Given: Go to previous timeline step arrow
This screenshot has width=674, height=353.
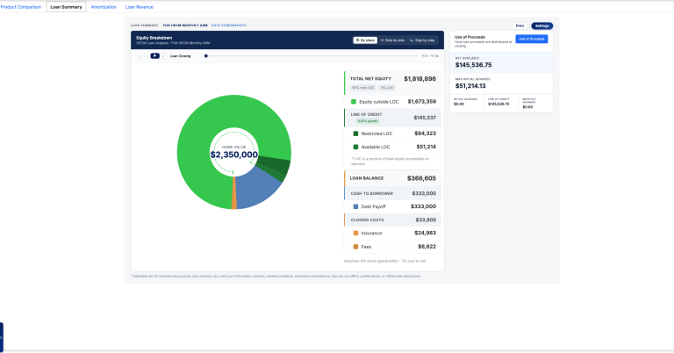Looking at the screenshot, I should (147, 56).
